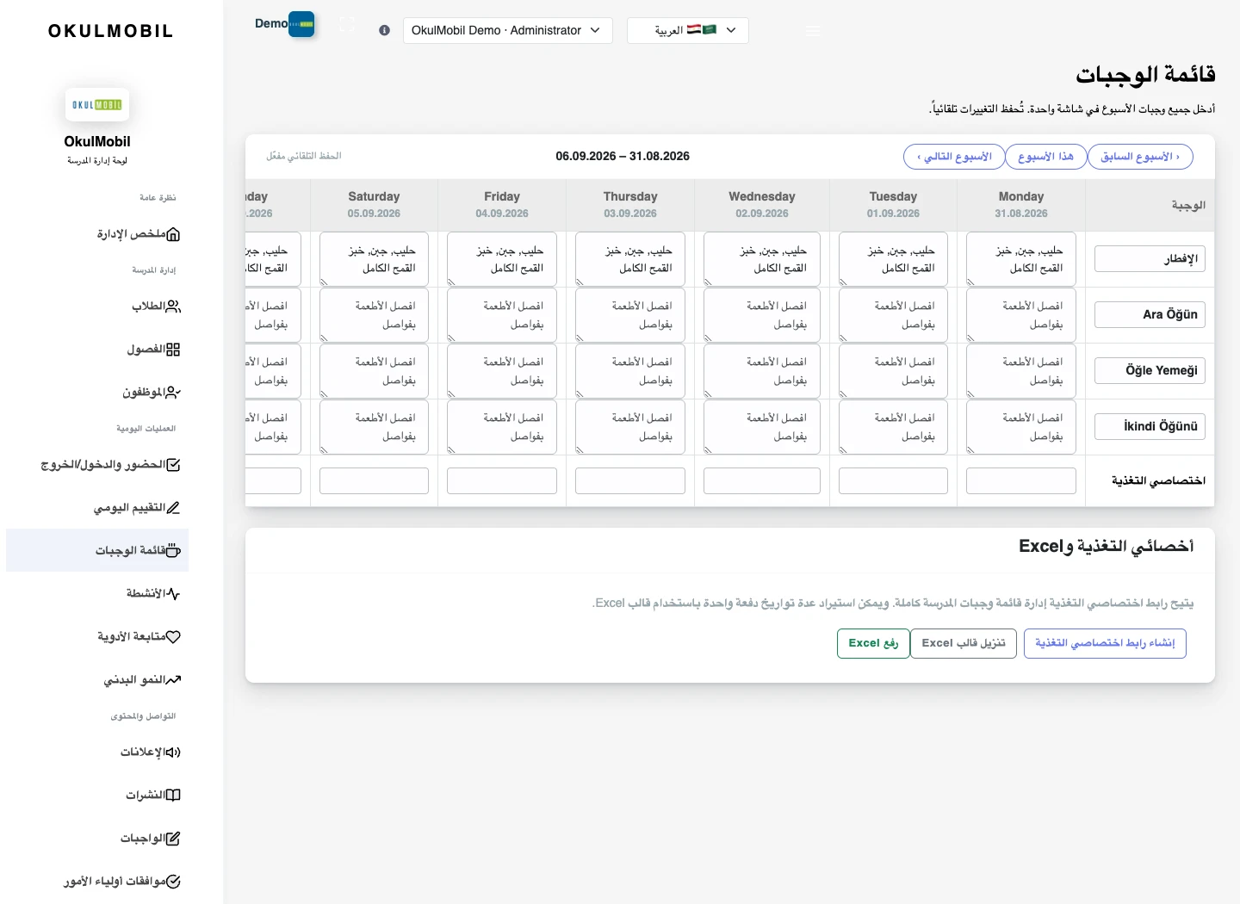
Task: Open daily evaluation pencil icon
Action: (173, 508)
